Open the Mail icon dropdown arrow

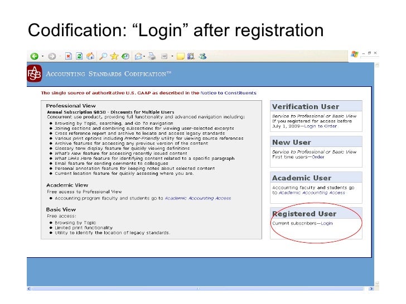[144, 56]
